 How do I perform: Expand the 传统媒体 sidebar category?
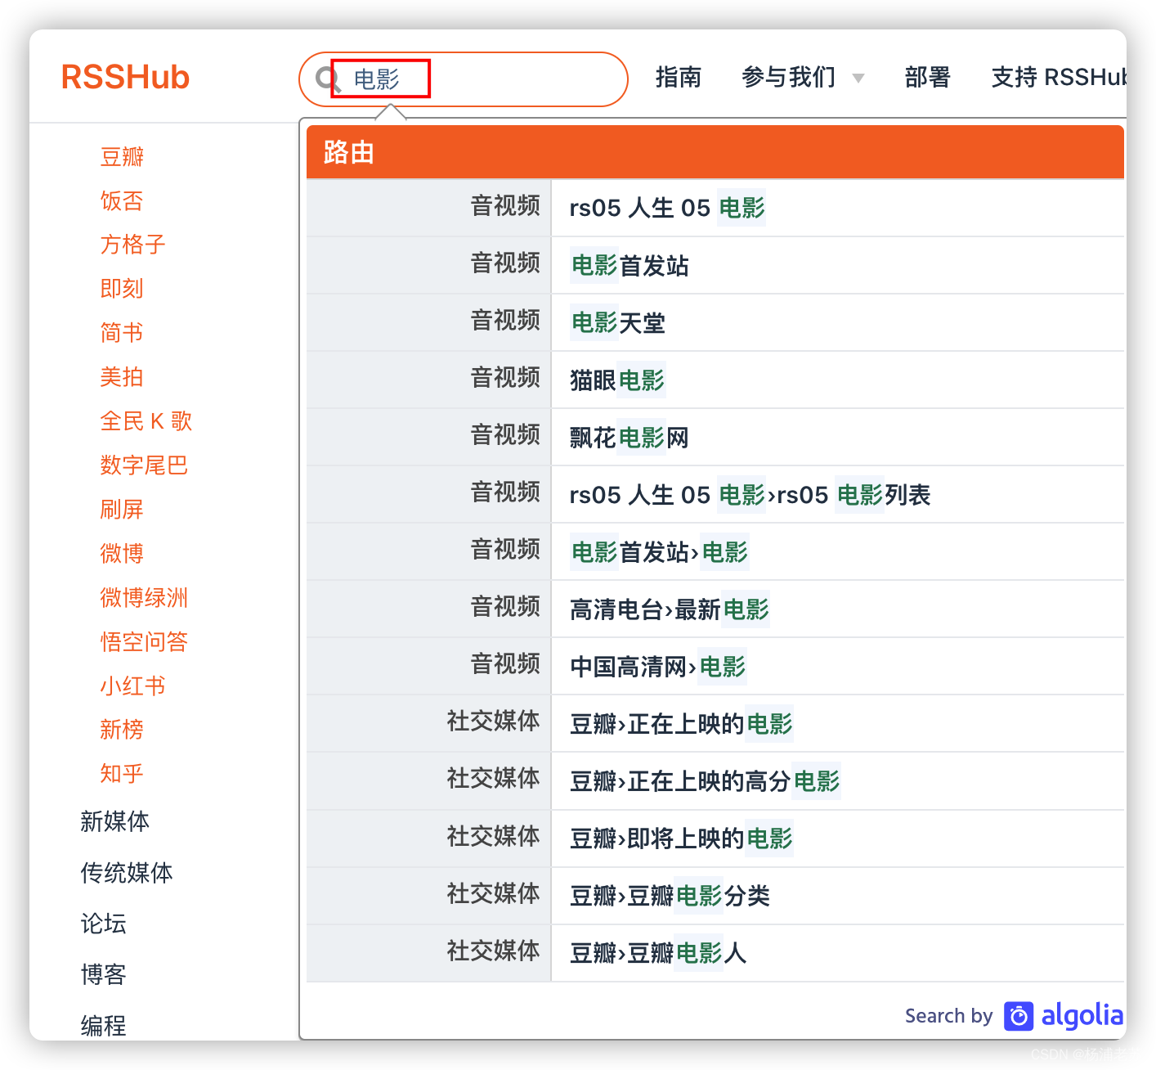coord(127,873)
